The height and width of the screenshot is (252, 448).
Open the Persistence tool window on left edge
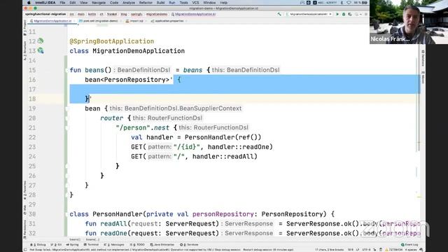[25, 230]
